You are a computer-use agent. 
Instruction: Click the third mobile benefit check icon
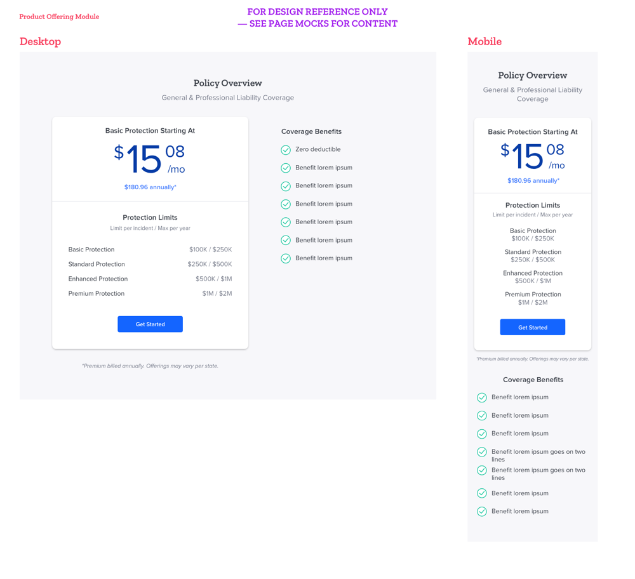pyautogui.click(x=481, y=434)
